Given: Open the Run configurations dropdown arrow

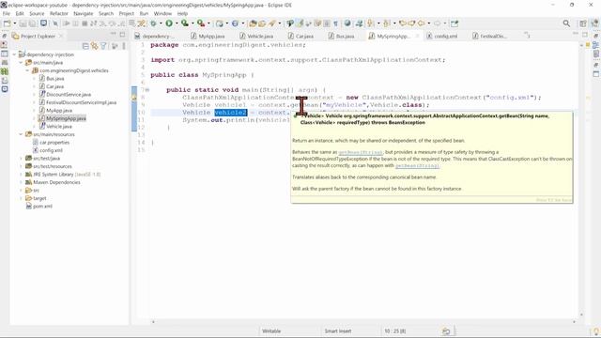Looking at the screenshot, I should click(177, 23).
